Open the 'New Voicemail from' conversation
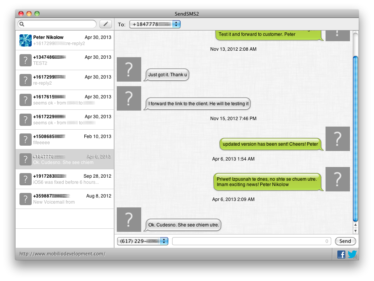374x281 pixels. [64, 199]
